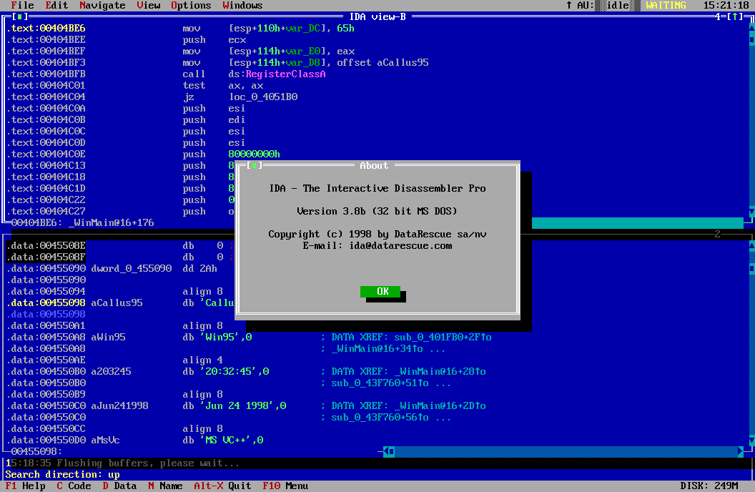Viewport: 755px width, 492px height.
Task: Click offset aCallus95 operand
Action: pyautogui.click(x=383, y=63)
